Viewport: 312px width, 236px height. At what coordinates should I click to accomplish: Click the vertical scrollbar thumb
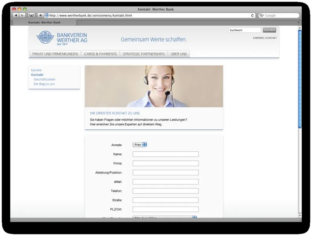pos(300,79)
